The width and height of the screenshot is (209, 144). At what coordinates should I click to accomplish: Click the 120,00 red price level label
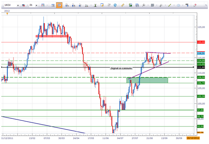point(201,42)
